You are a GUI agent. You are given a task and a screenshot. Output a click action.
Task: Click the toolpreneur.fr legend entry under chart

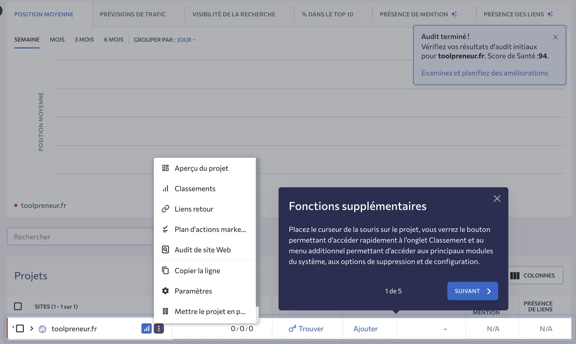[40, 205]
